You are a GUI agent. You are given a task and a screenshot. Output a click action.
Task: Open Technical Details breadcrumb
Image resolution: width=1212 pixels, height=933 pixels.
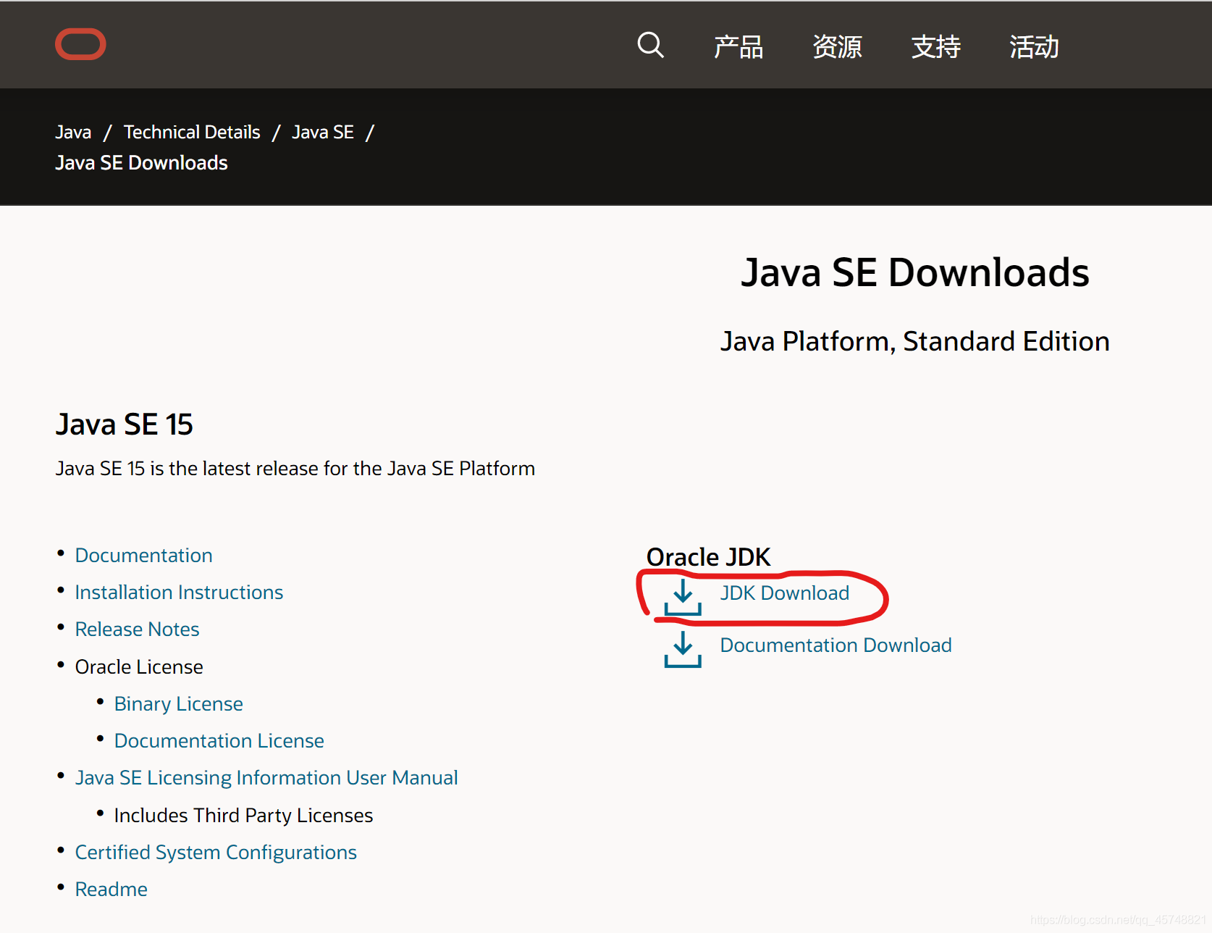(192, 132)
